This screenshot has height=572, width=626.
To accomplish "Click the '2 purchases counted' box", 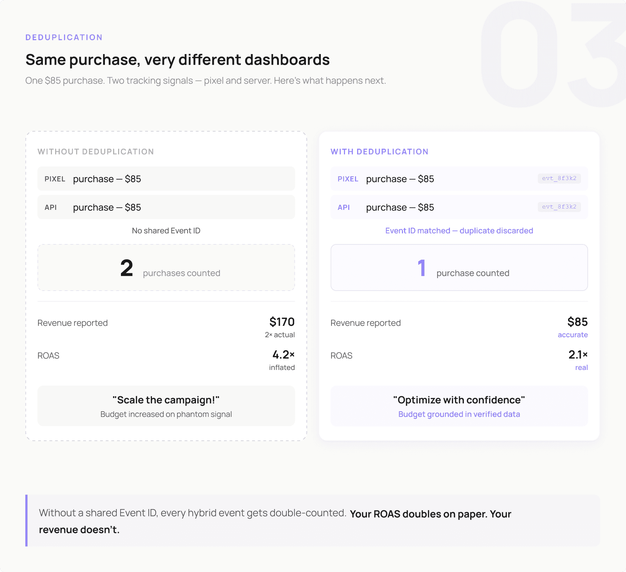I will pos(166,268).
